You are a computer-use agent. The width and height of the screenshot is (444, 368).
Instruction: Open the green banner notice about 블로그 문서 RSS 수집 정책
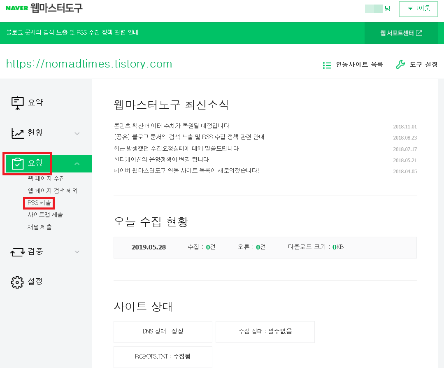tap(72, 32)
